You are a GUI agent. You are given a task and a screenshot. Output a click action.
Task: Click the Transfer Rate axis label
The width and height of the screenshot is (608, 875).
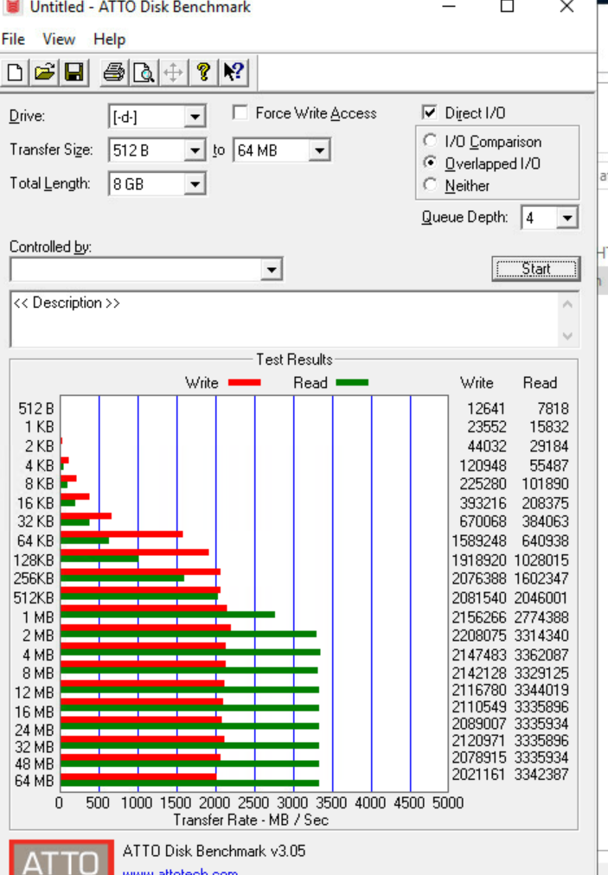251,820
